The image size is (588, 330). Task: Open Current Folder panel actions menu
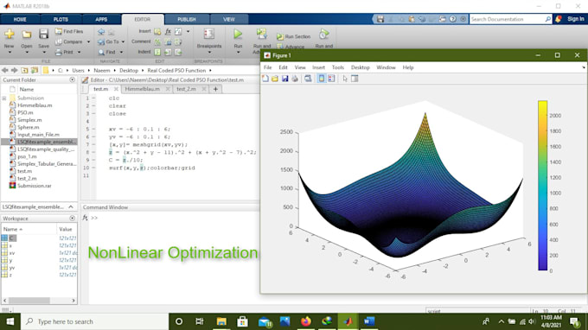[x=72, y=79]
